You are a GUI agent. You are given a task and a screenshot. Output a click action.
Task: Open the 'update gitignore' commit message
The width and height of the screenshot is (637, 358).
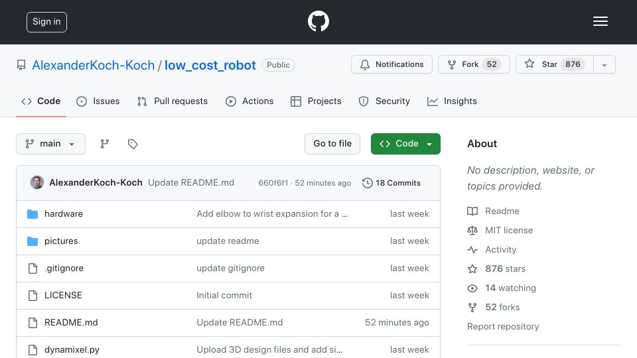230,268
